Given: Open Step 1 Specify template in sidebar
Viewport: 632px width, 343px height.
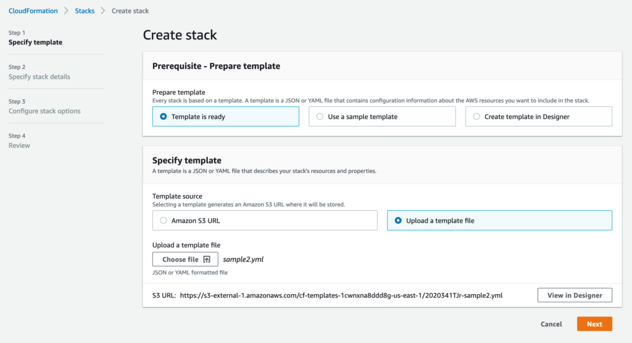Looking at the screenshot, I should (x=35, y=43).
